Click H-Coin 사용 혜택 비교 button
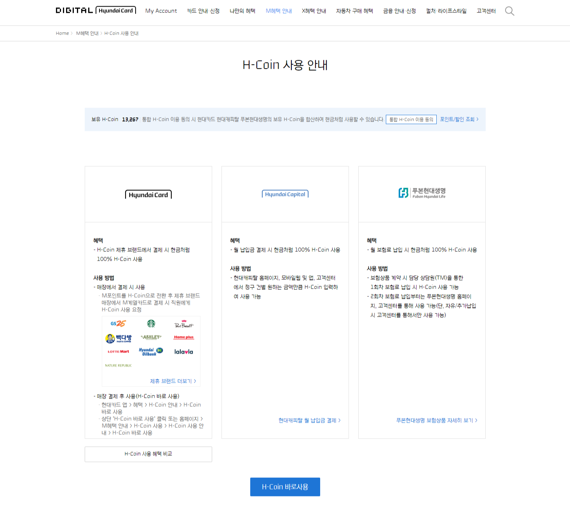The image size is (570, 505). (148, 454)
